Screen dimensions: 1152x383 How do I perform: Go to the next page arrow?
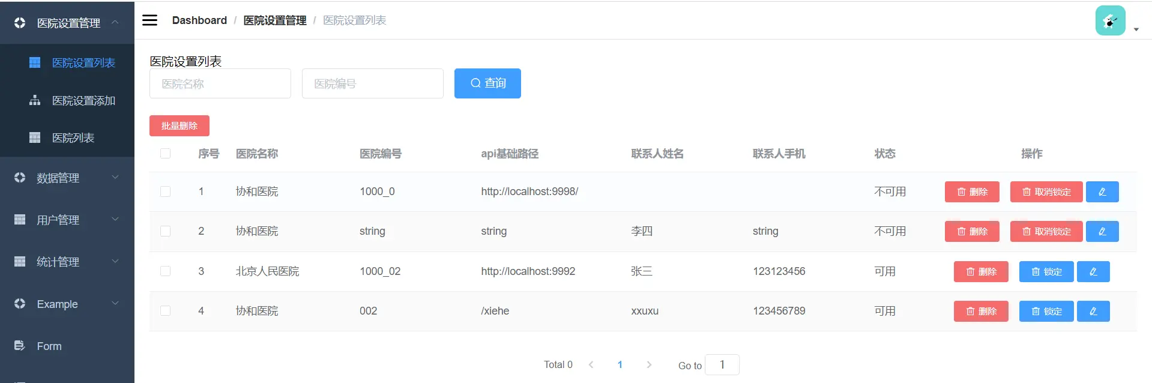[649, 364]
